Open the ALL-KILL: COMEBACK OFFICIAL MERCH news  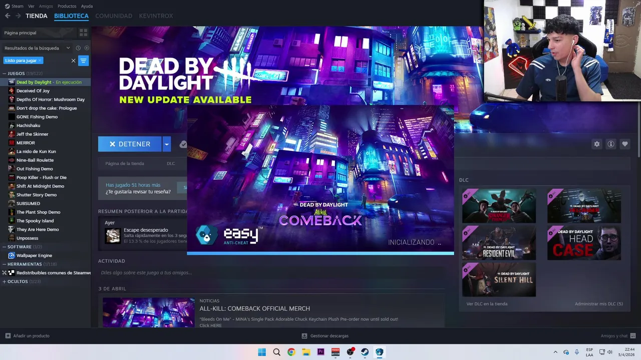(x=254, y=308)
